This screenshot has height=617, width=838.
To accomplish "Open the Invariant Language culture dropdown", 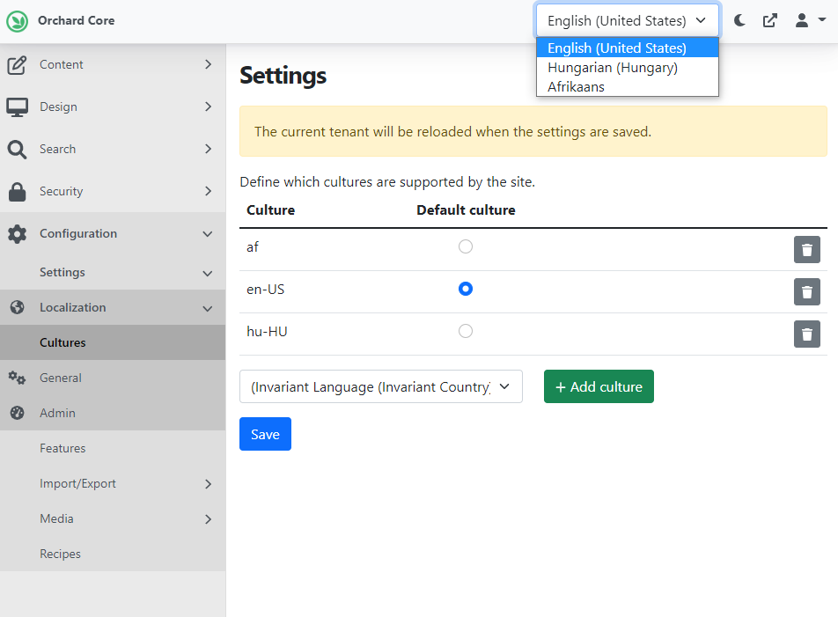I will (x=380, y=386).
